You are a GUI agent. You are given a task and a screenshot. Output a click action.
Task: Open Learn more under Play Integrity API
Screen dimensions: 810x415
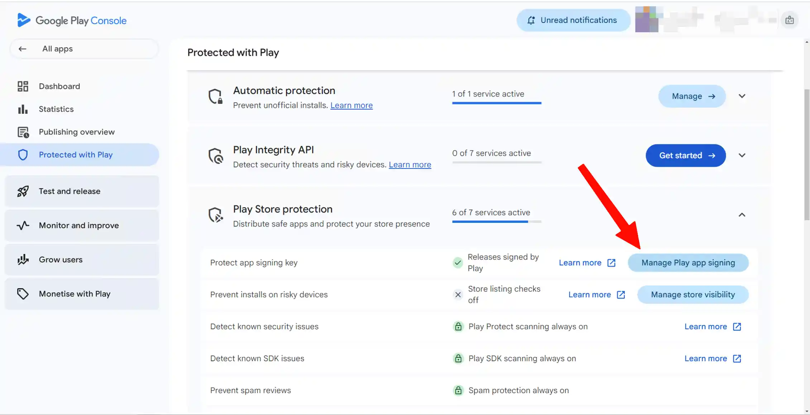(410, 165)
